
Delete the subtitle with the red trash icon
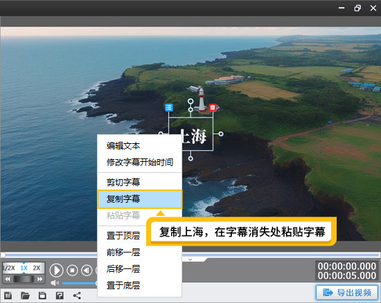tap(213, 107)
